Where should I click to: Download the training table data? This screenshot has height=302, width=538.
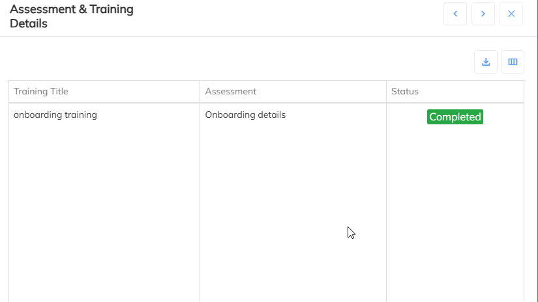pyautogui.click(x=486, y=62)
